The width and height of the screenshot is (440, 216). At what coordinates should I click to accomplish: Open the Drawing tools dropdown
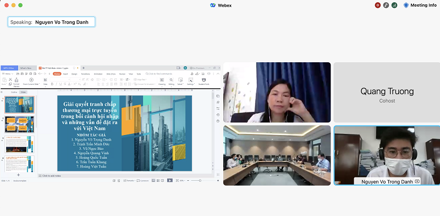pos(162,82)
